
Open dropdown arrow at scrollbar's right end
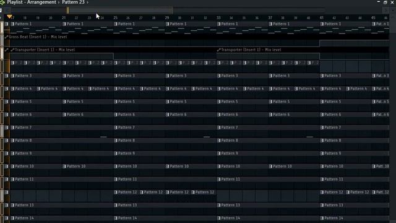click(x=393, y=11)
